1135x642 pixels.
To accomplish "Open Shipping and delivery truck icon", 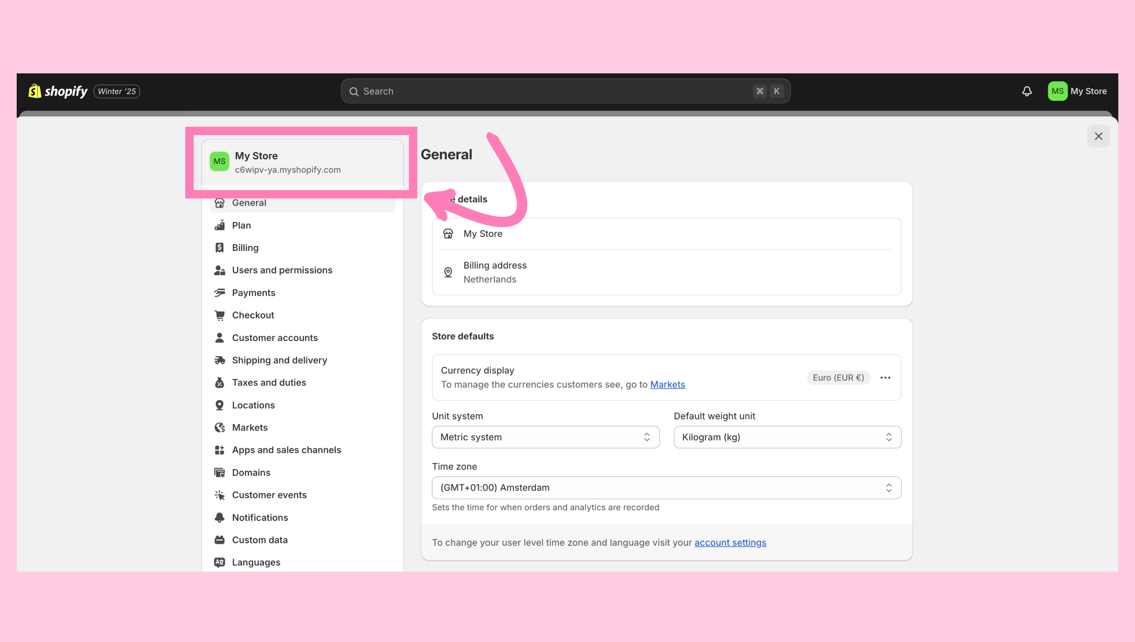I will (x=219, y=360).
